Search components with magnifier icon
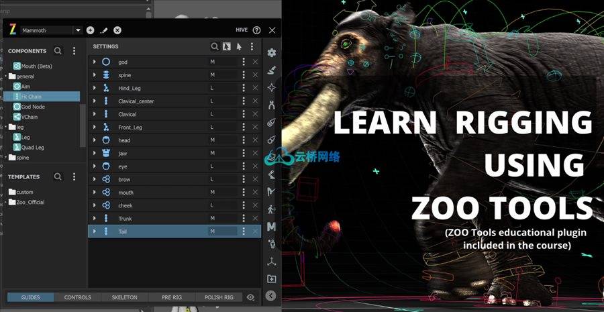The image size is (604, 312). (x=58, y=50)
